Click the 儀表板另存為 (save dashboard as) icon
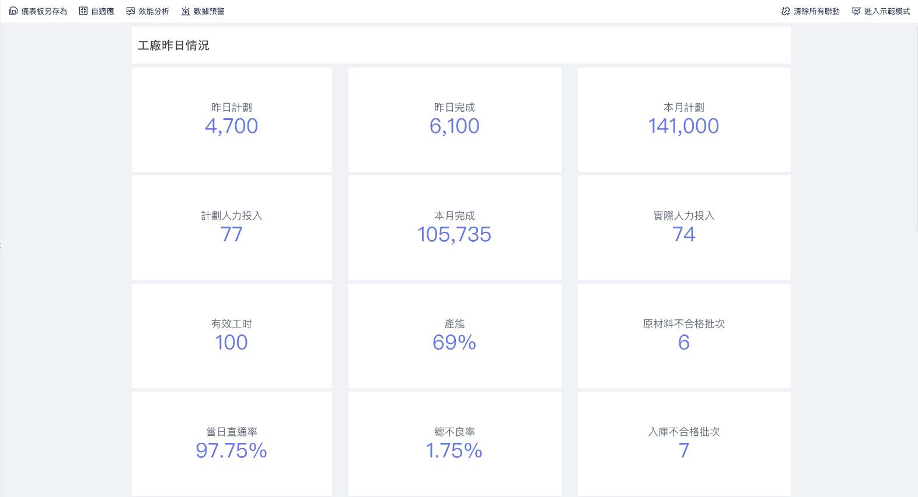 coord(13,11)
